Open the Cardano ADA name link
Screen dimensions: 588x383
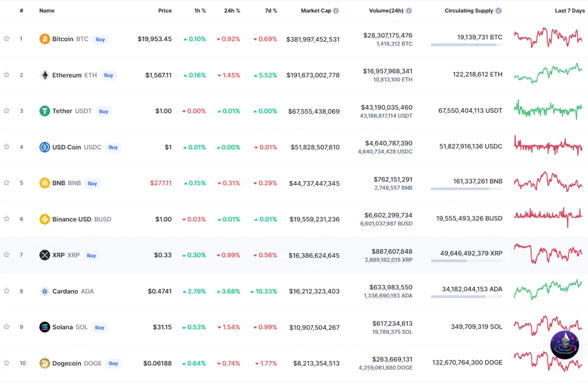tap(66, 291)
